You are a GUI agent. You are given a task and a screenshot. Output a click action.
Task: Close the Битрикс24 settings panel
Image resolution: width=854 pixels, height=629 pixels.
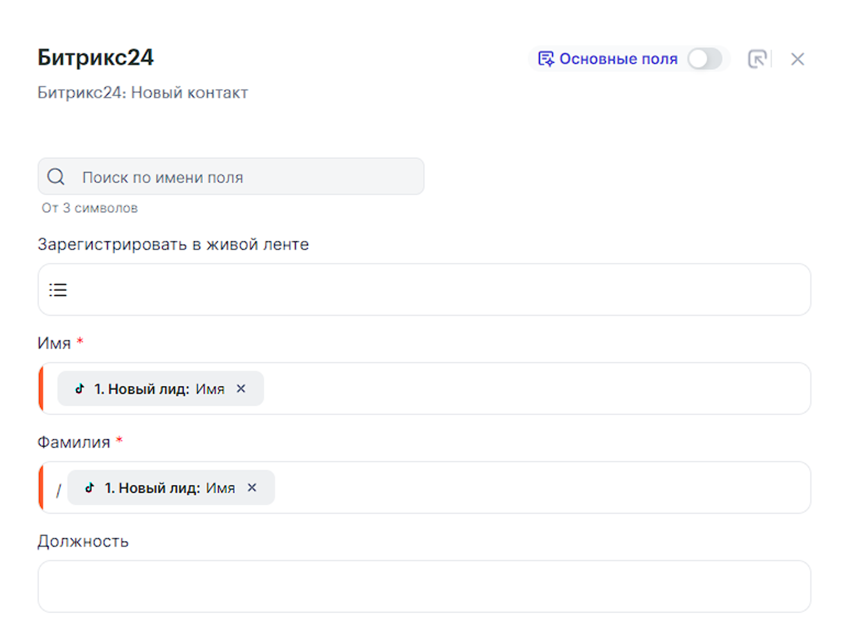point(797,59)
